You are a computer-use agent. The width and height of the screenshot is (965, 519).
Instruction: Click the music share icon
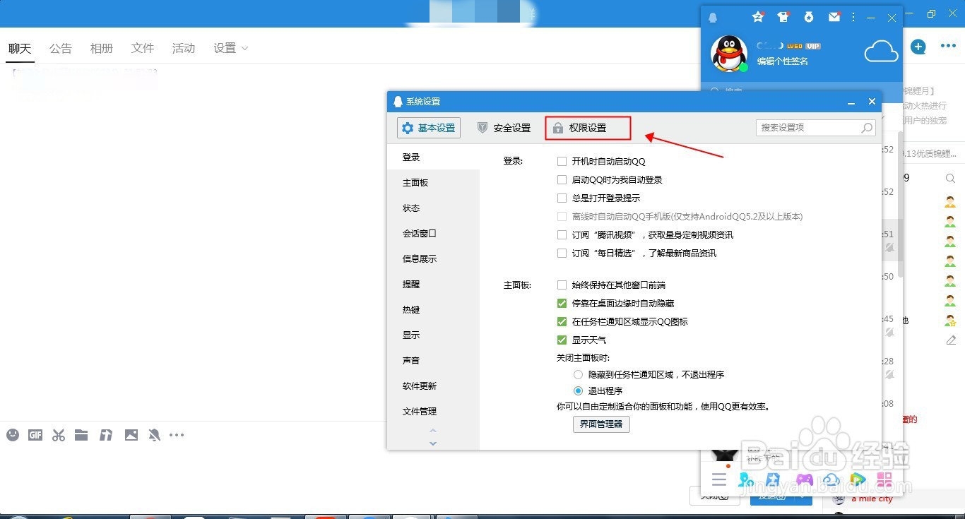coord(106,435)
